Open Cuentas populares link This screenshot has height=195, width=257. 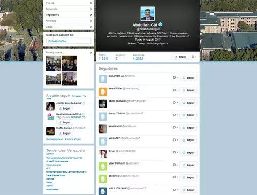(55, 139)
